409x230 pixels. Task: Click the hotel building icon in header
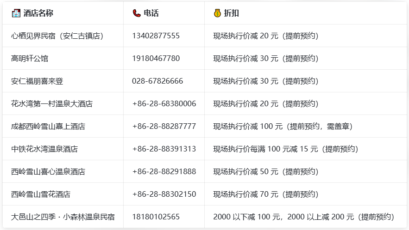click(x=16, y=13)
